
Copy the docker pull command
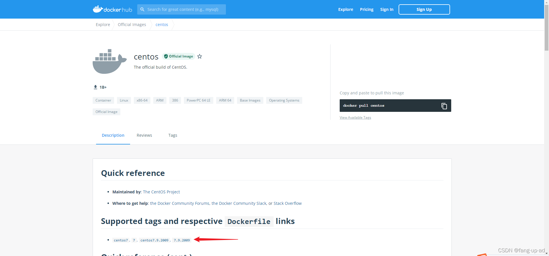click(444, 106)
